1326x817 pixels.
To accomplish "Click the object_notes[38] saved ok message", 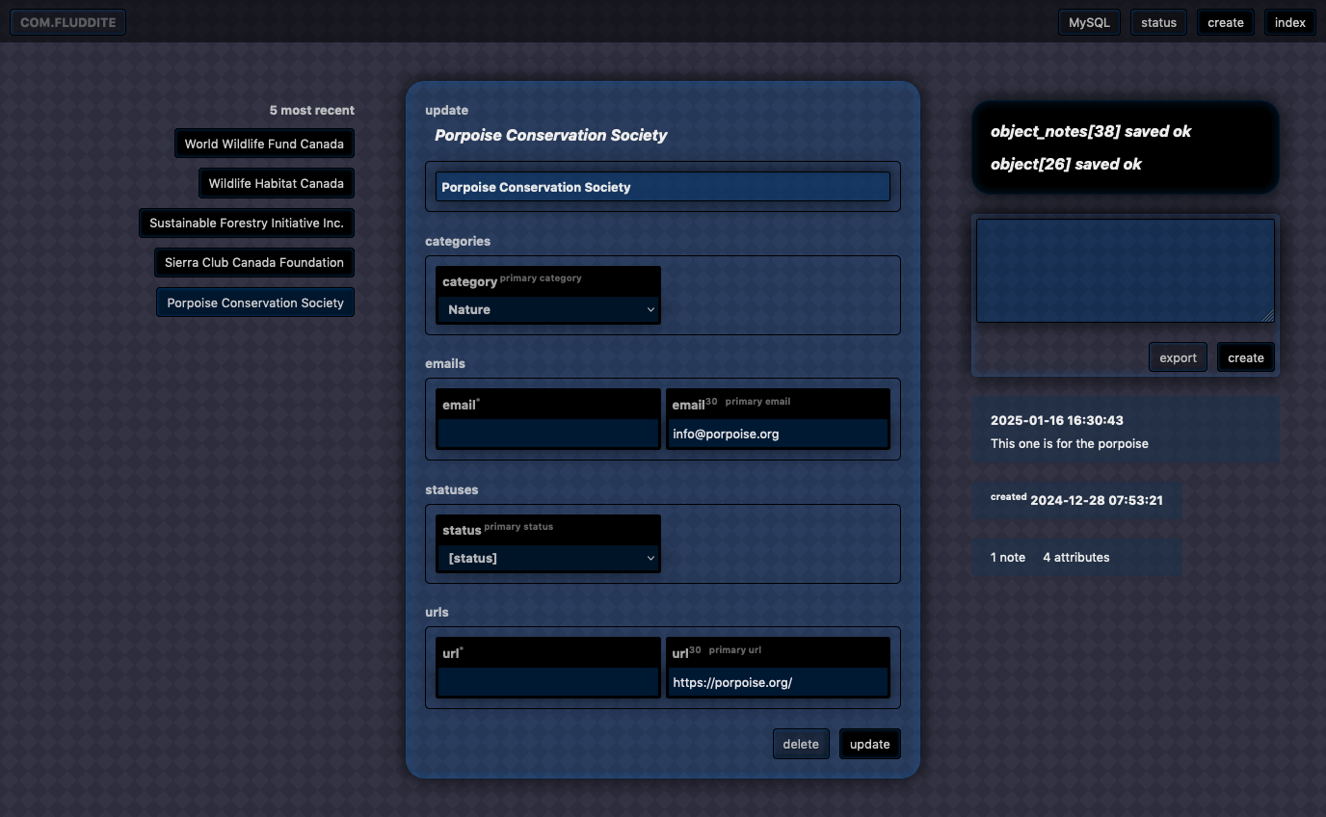I will (1091, 131).
